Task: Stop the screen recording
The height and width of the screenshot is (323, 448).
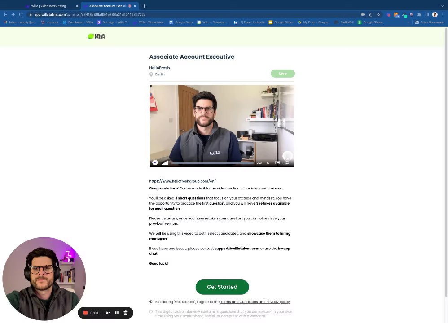Action: 85,313
